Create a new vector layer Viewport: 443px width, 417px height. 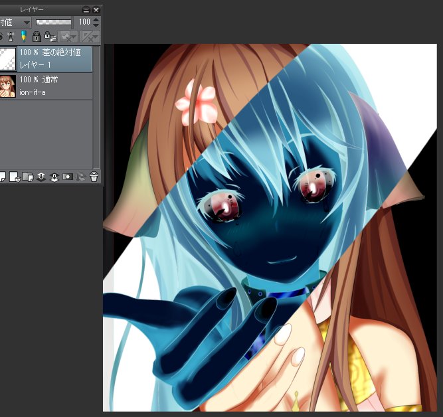15,177
